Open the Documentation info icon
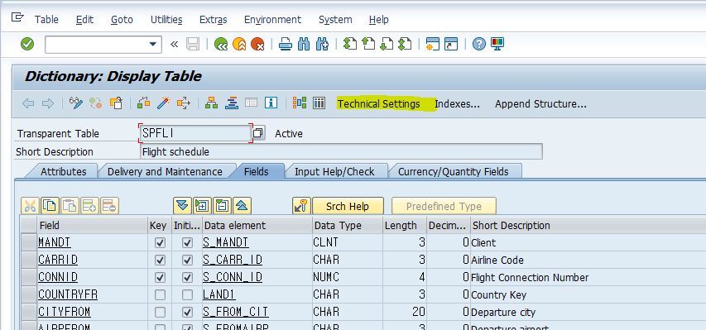 pyautogui.click(x=271, y=103)
